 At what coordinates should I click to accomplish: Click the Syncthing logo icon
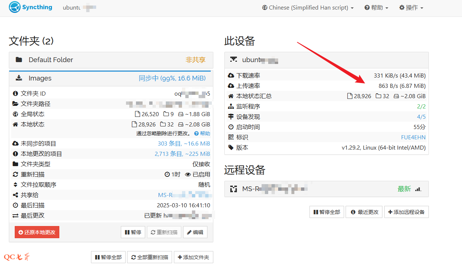click(x=15, y=7)
